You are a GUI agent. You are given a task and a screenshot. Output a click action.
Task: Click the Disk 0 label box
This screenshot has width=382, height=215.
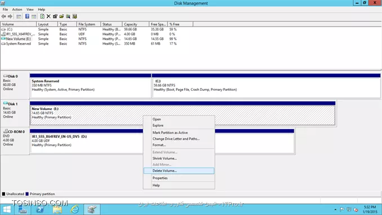15,86
